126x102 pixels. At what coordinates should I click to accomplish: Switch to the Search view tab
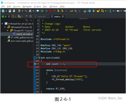[x=14, y=16]
